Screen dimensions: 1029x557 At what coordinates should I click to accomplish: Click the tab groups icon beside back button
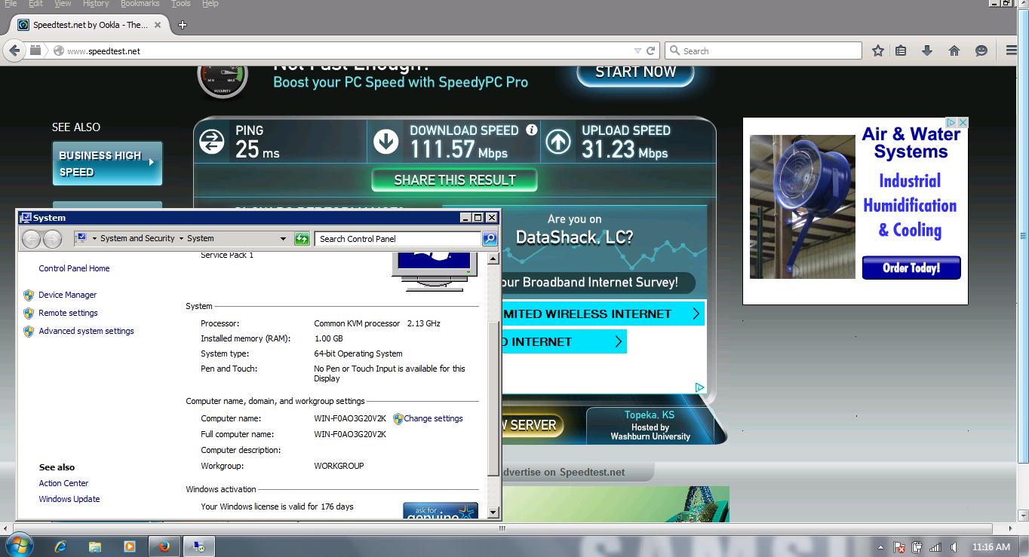click(35, 50)
